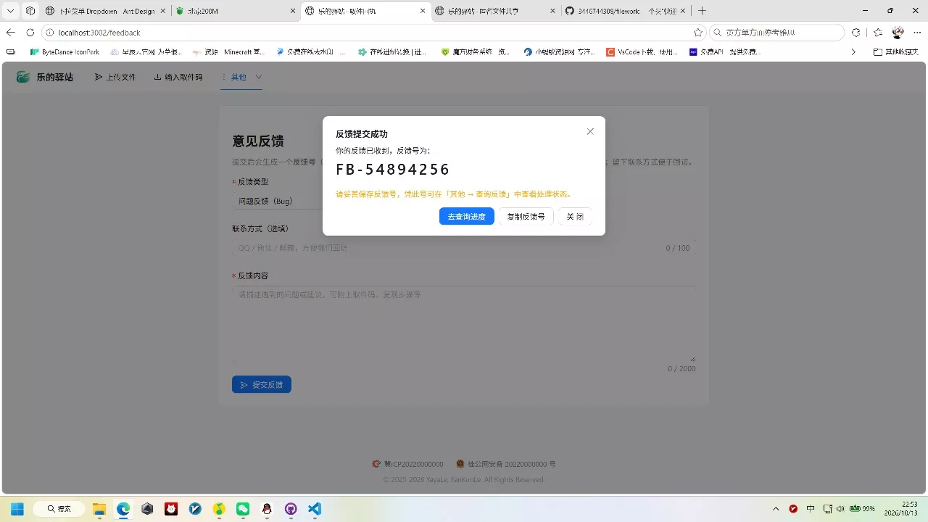Open the tab list dropdown arrow
The height and width of the screenshot is (522, 928).
11,11
